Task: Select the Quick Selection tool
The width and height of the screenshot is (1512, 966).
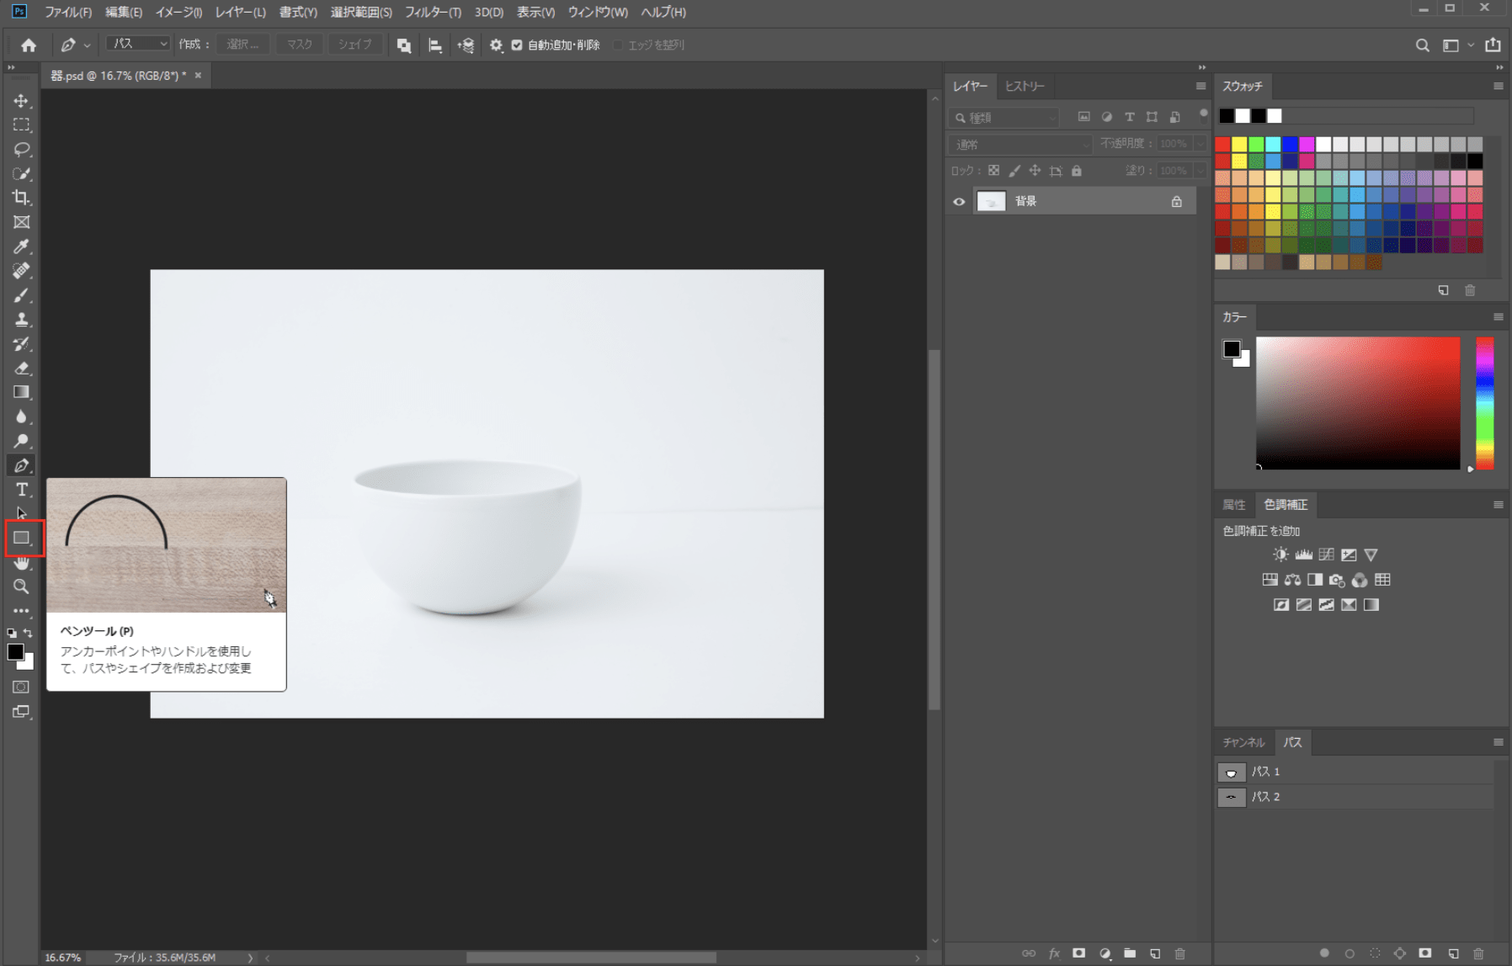Action: pyautogui.click(x=21, y=173)
